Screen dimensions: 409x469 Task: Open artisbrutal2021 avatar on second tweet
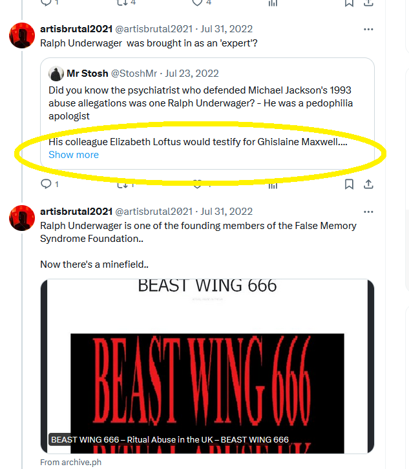click(22, 218)
